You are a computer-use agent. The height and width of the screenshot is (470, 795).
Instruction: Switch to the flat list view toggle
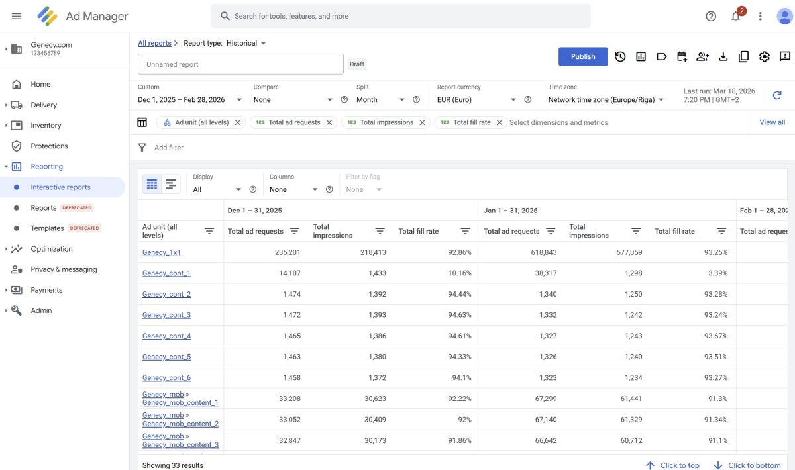coord(171,184)
